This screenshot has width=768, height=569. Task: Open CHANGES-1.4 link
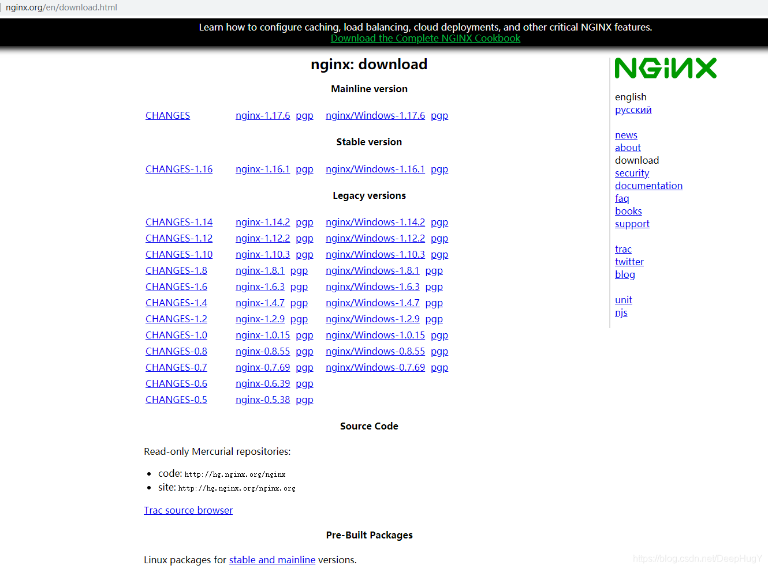[x=176, y=303]
